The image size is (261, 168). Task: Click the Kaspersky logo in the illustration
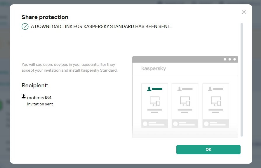tap(154, 69)
